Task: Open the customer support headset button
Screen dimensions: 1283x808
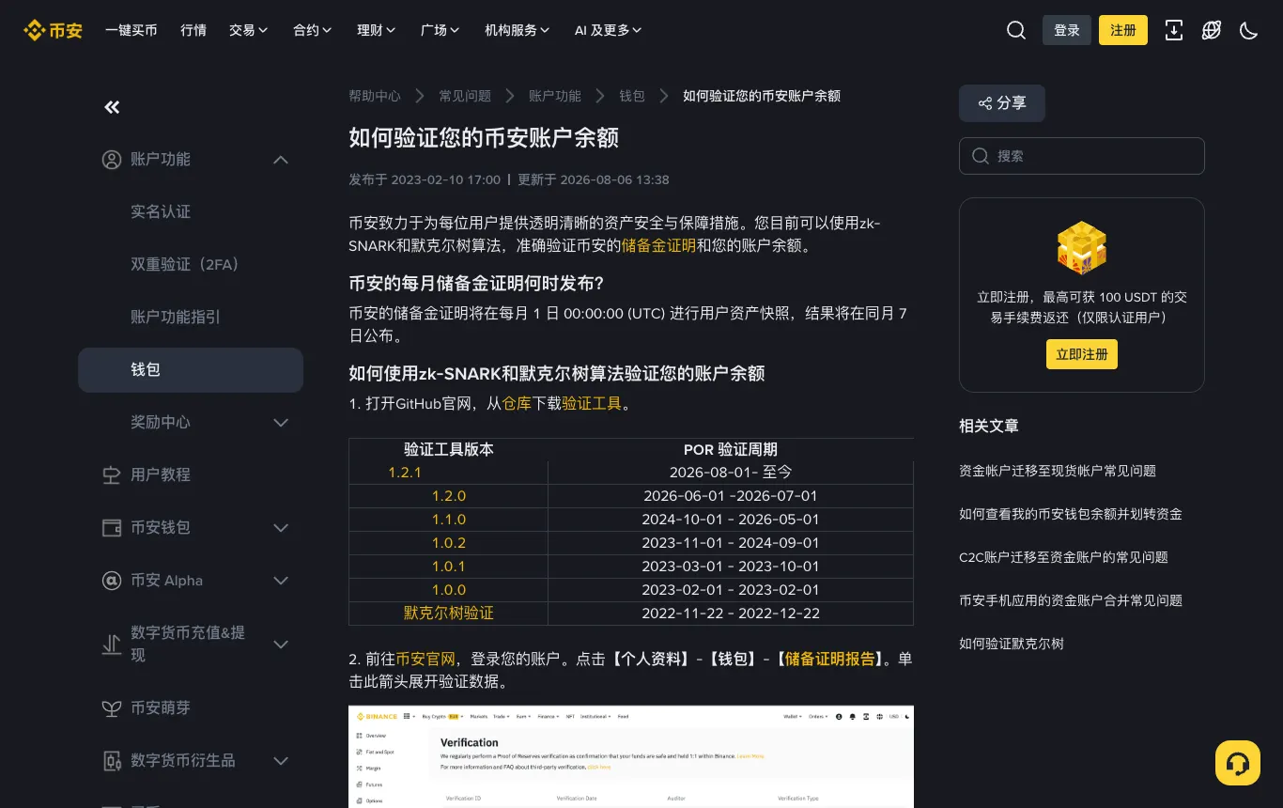Action: click(1238, 763)
